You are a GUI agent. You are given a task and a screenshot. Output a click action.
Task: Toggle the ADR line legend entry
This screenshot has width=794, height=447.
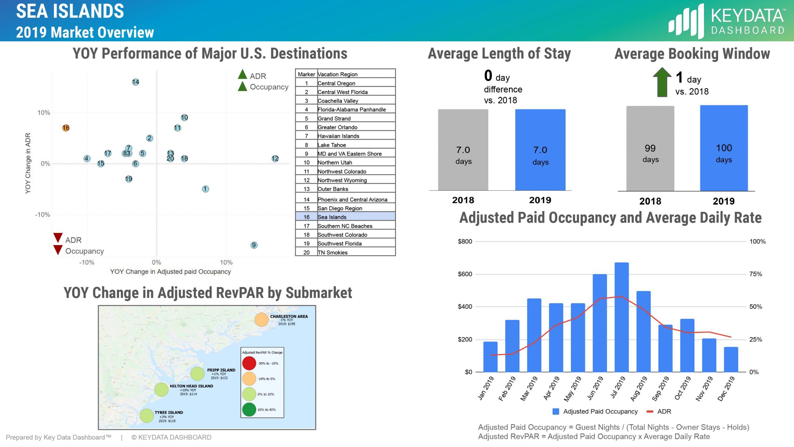tap(658, 411)
